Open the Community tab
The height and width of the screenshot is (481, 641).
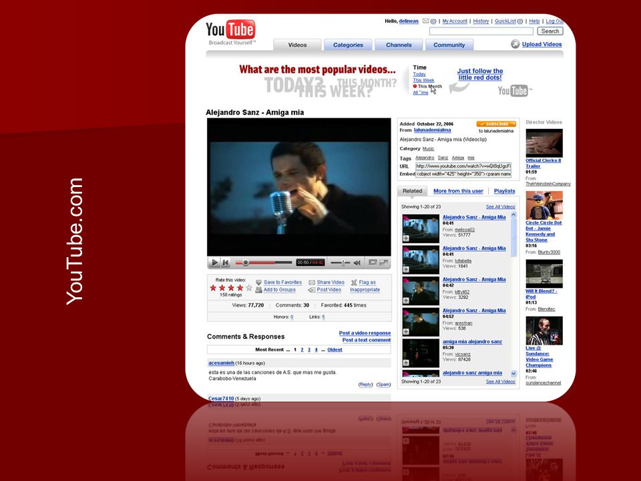click(x=449, y=45)
